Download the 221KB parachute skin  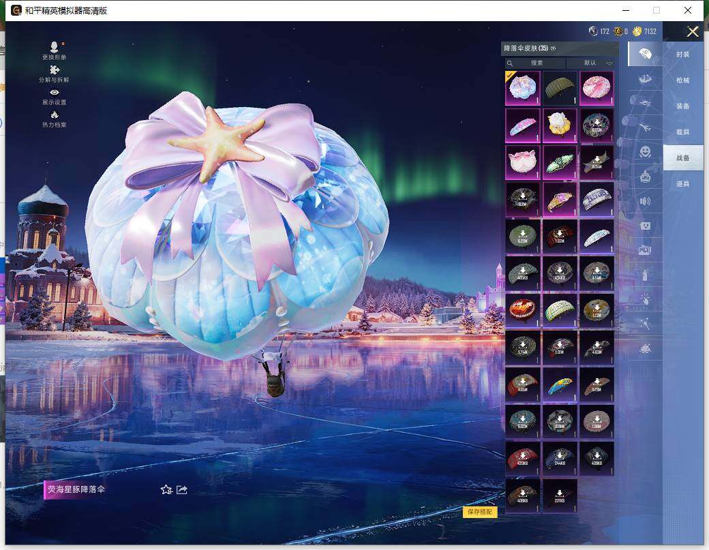559,495
